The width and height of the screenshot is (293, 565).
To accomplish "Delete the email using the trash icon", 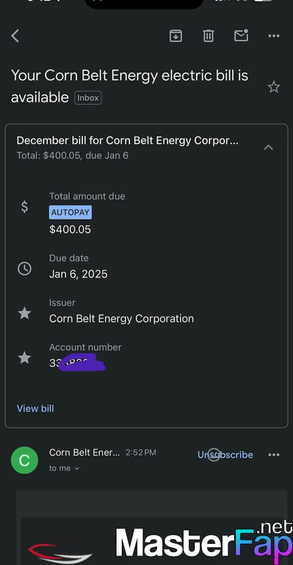I will (208, 36).
